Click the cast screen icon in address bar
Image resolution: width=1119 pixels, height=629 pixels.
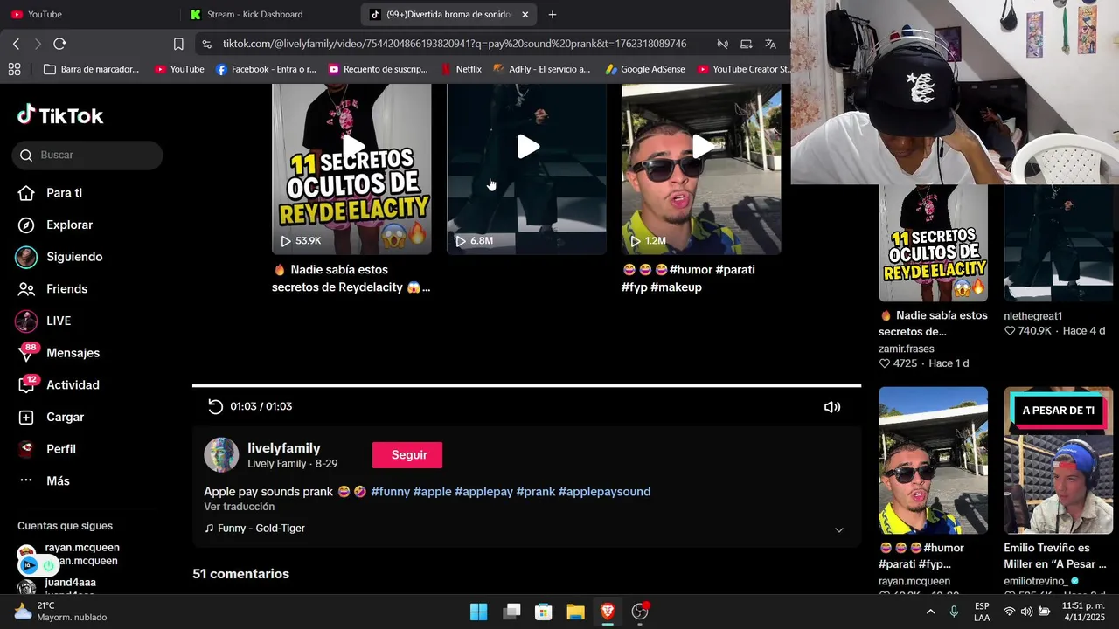pyautogui.click(x=746, y=44)
